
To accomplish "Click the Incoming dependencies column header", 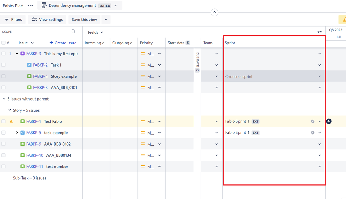I will coord(96,43).
